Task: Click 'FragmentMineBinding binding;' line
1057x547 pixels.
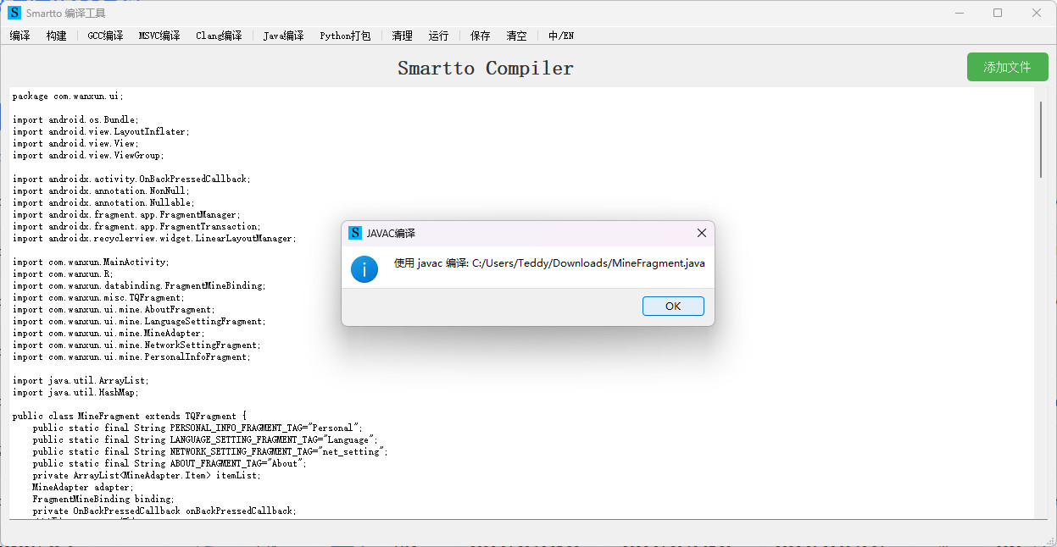Action: coord(103,499)
